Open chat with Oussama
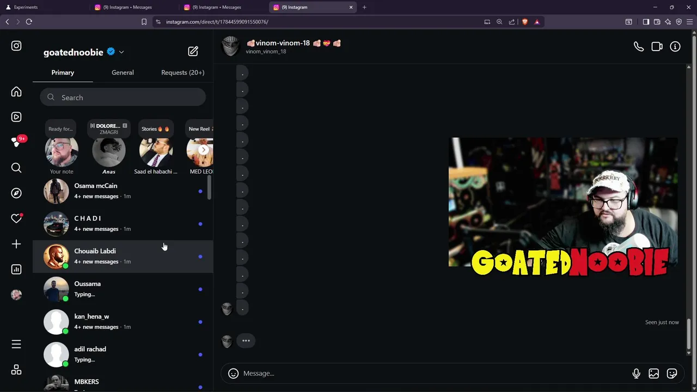Image resolution: width=697 pixels, height=392 pixels. [x=123, y=289]
